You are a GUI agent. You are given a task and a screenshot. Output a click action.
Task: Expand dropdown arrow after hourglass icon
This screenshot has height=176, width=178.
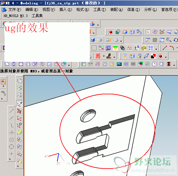[x=174, y=65]
